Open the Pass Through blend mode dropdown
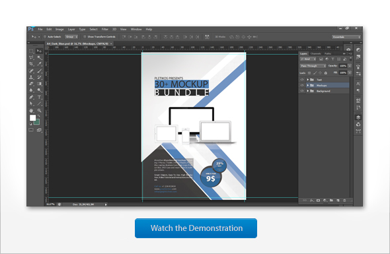The width and height of the screenshot is (390, 254). 313,66
